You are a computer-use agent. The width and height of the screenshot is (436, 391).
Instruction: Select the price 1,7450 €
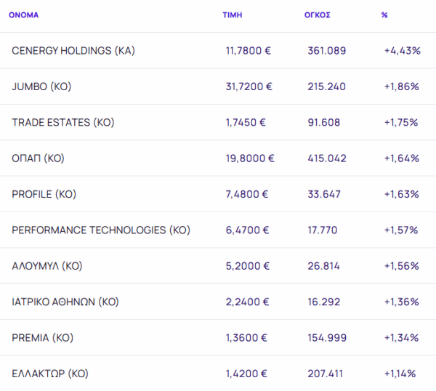pos(246,122)
